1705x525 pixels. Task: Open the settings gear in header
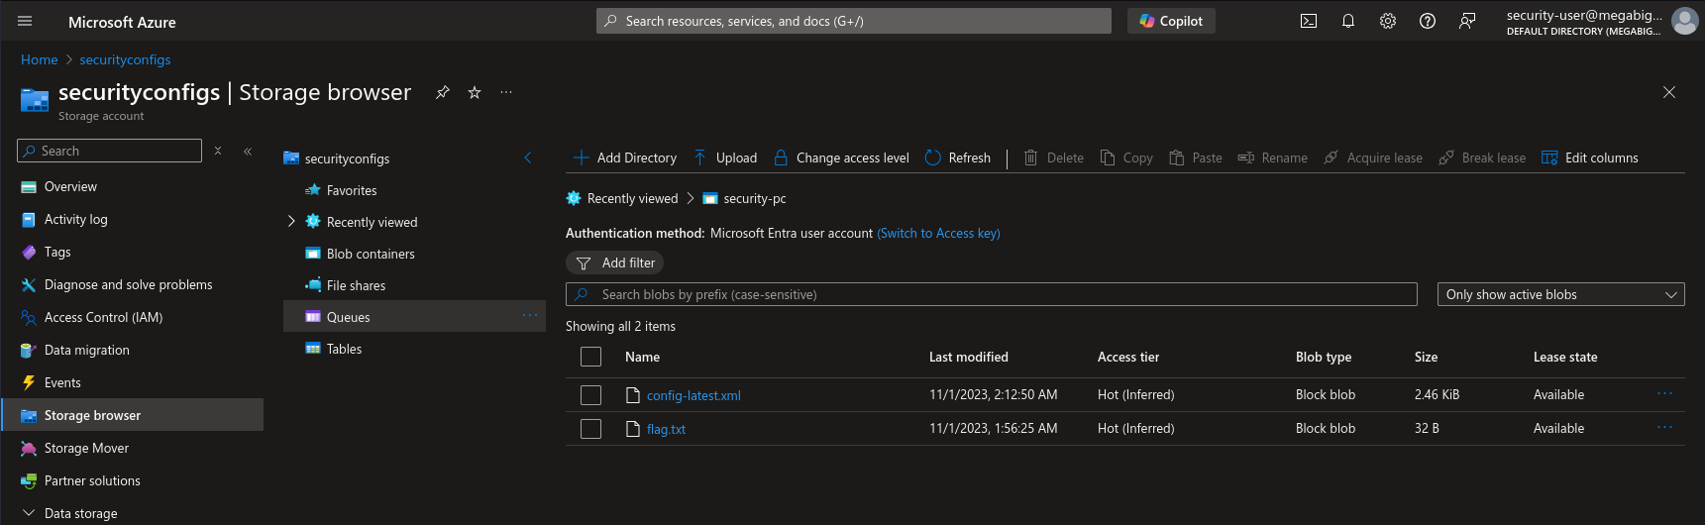tap(1388, 21)
